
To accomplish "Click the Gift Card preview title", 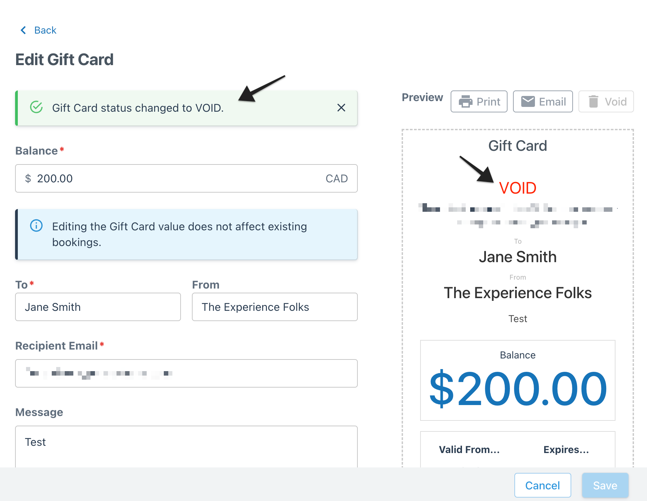I will pyautogui.click(x=517, y=146).
